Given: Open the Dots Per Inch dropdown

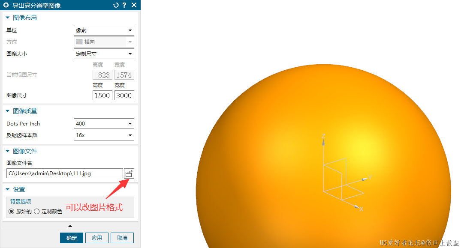Looking at the screenshot, I should [104, 124].
